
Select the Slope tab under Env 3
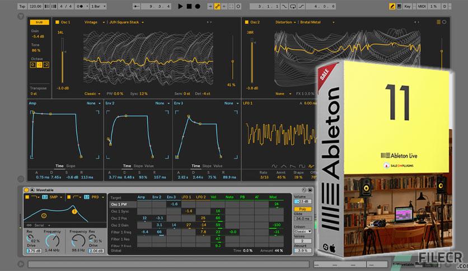coord(206,166)
